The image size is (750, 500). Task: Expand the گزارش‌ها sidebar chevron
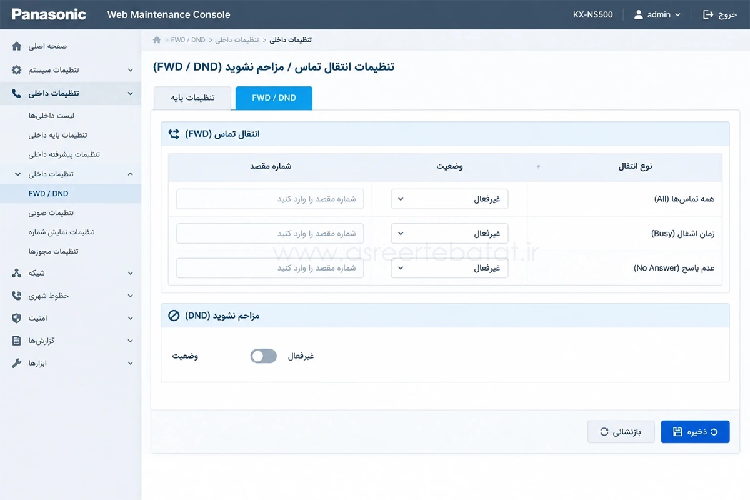130,341
